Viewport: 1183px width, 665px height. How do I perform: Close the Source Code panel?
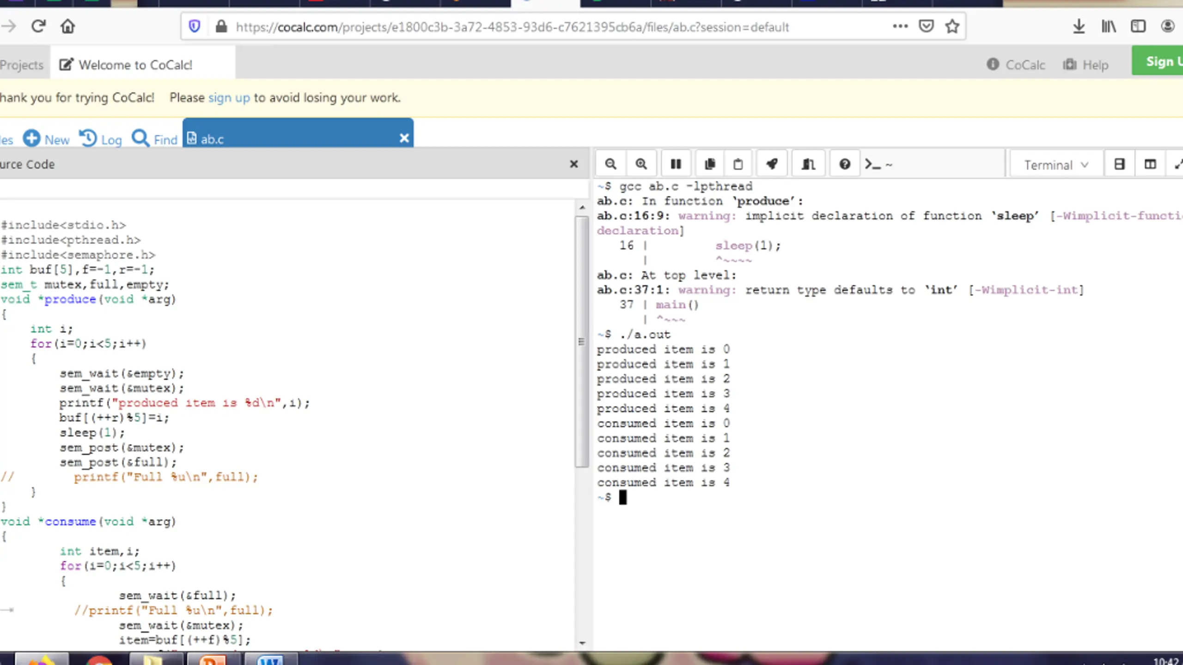tap(574, 164)
